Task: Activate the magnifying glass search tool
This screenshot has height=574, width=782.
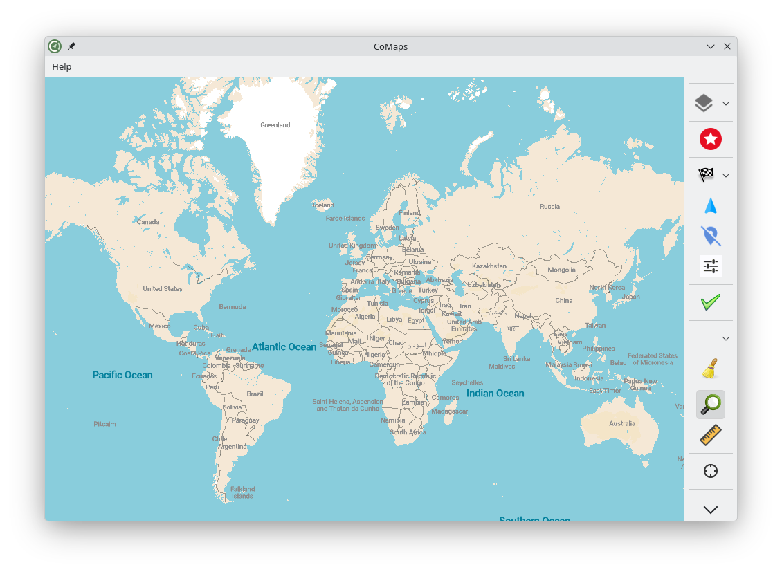Action: tap(711, 405)
